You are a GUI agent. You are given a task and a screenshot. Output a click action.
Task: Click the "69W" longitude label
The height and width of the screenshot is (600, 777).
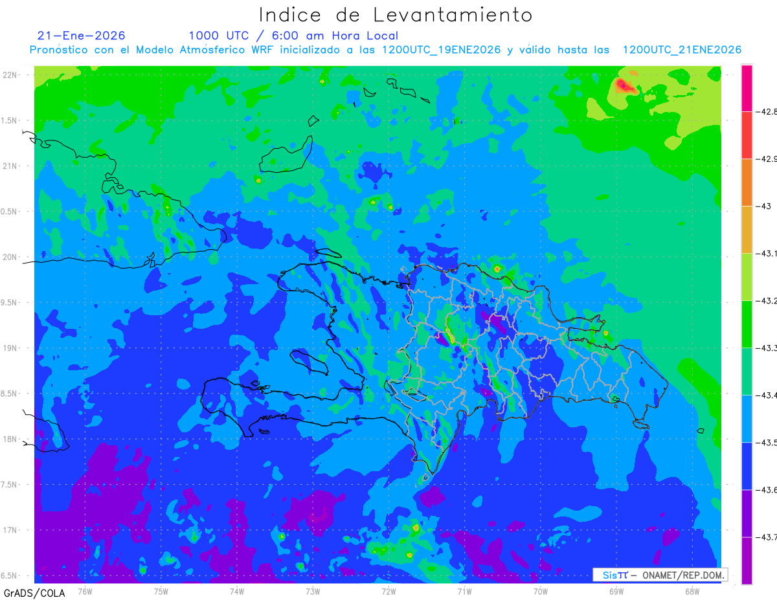pos(616,590)
